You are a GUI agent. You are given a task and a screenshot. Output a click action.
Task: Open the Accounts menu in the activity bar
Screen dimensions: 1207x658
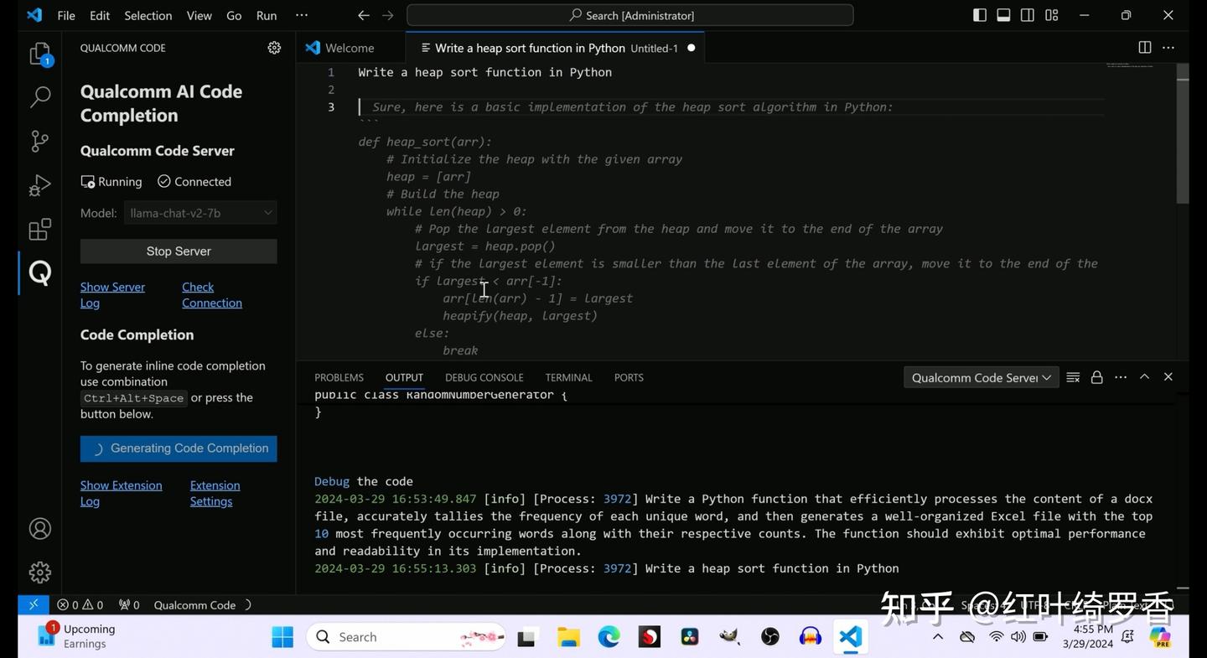pyautogui.click(x=39, y=529)
